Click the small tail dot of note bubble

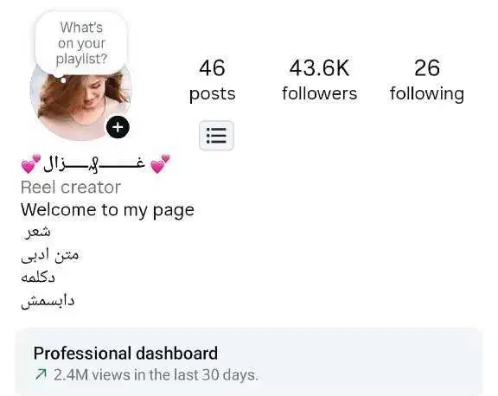63,80
